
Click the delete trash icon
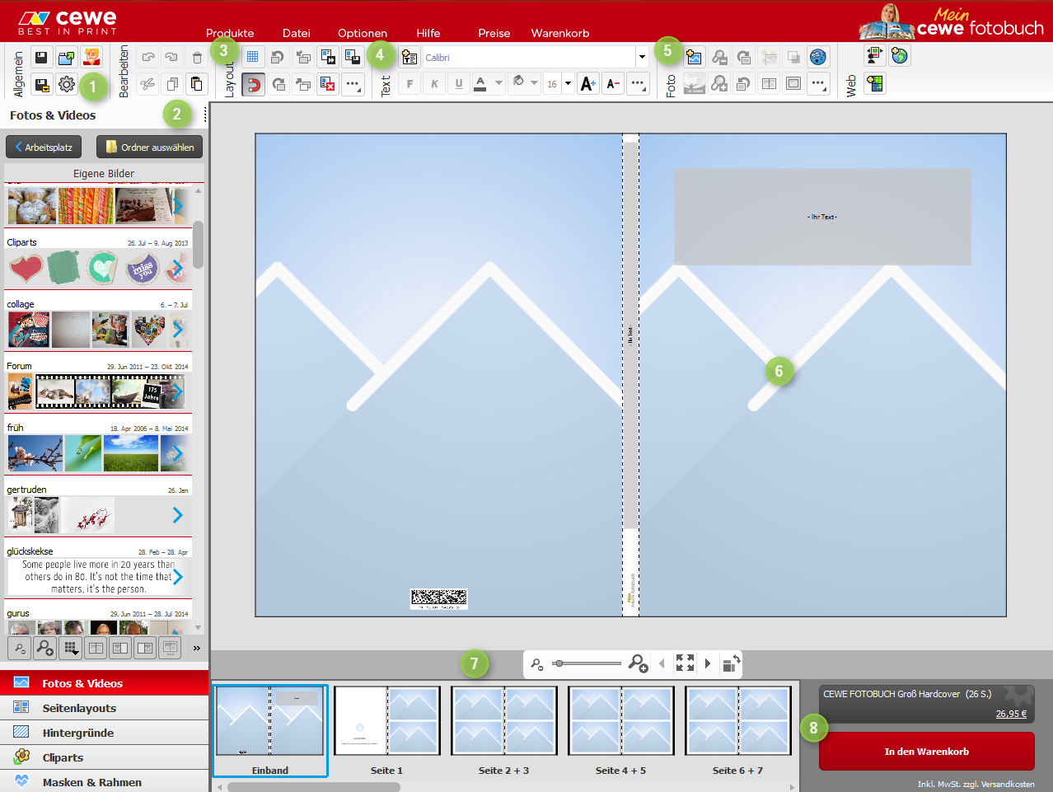tap(197, 57)
